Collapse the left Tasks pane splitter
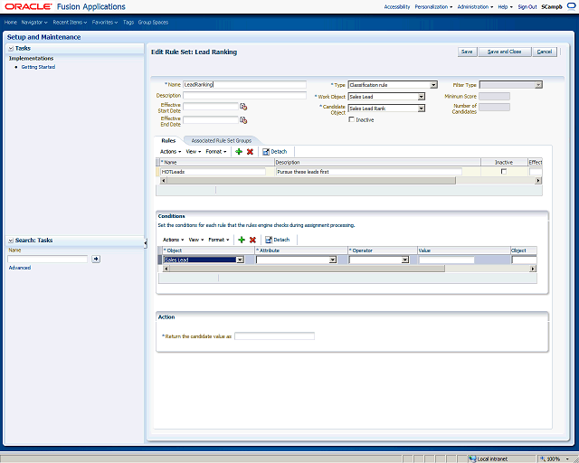The image size is (579, 463). pos(145,243)
